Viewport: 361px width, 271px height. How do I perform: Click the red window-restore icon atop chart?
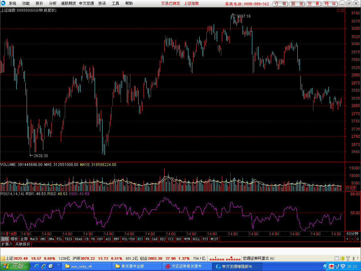342,10
